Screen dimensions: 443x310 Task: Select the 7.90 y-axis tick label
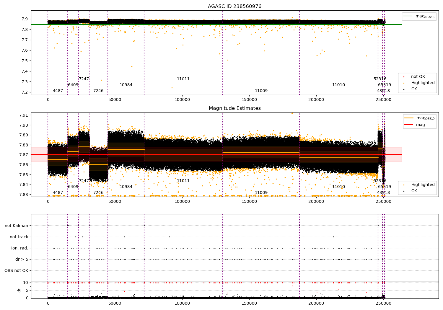pyautogui.click(x=23, y=125)
